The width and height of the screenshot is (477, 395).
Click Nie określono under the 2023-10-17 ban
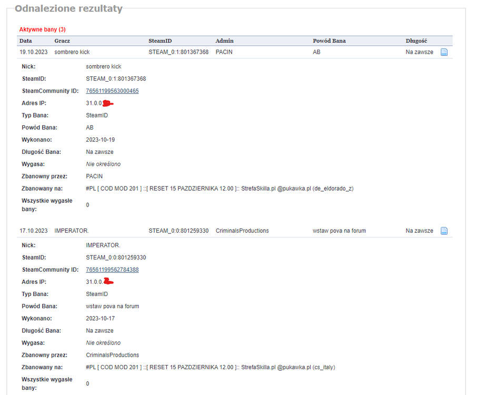click(x=103, y=343)
